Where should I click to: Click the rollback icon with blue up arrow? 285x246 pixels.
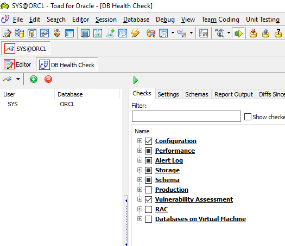265,33
